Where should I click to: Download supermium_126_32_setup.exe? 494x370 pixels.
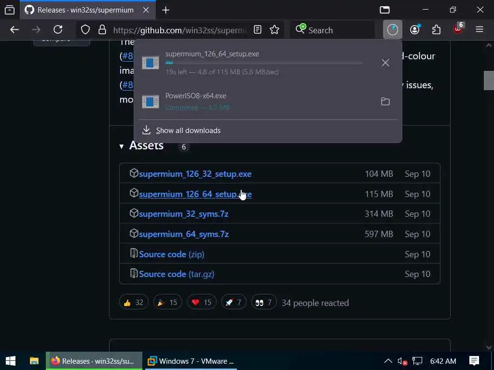click(195, 174)
